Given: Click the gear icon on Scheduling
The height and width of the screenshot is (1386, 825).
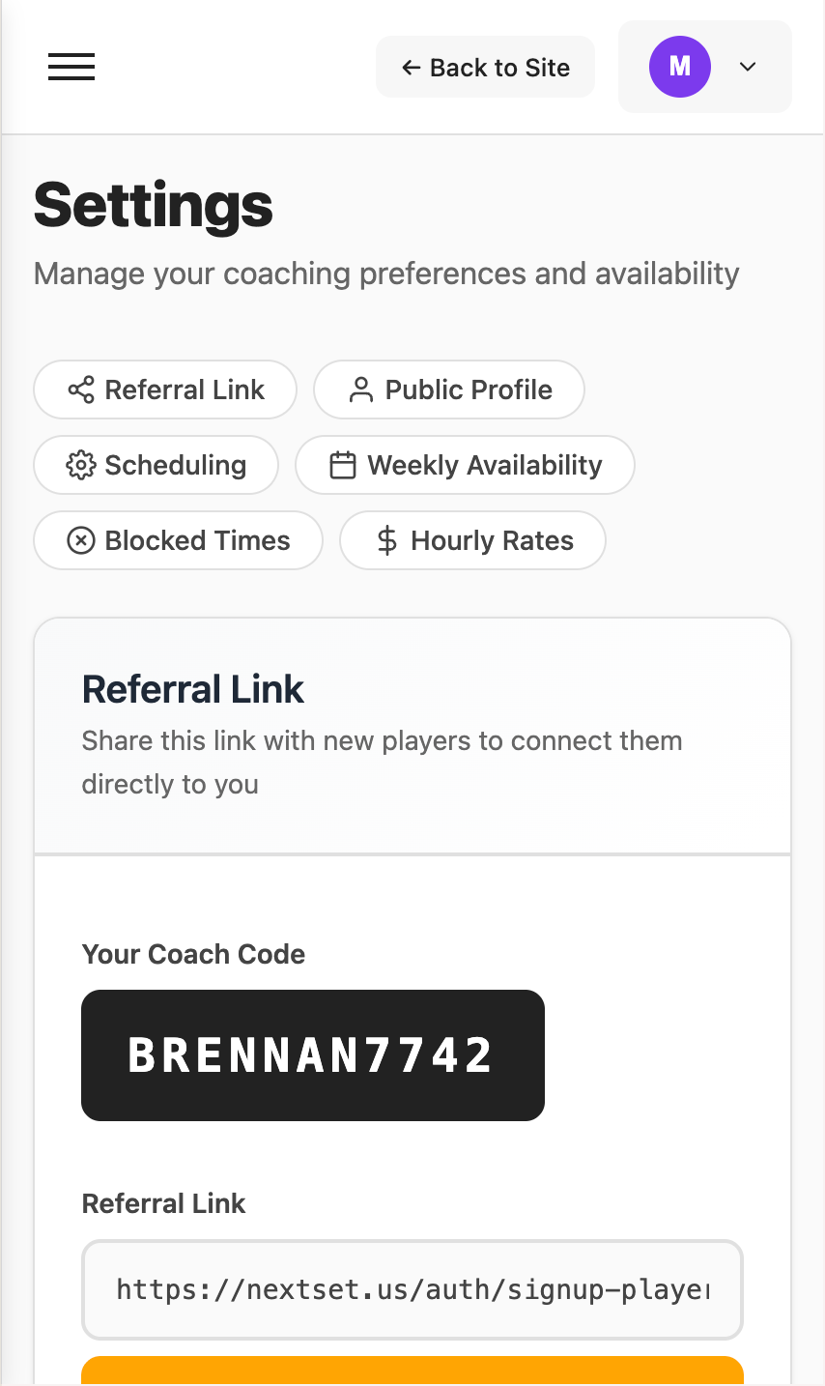Looking at the screenshot, I should tap(81, 465).
